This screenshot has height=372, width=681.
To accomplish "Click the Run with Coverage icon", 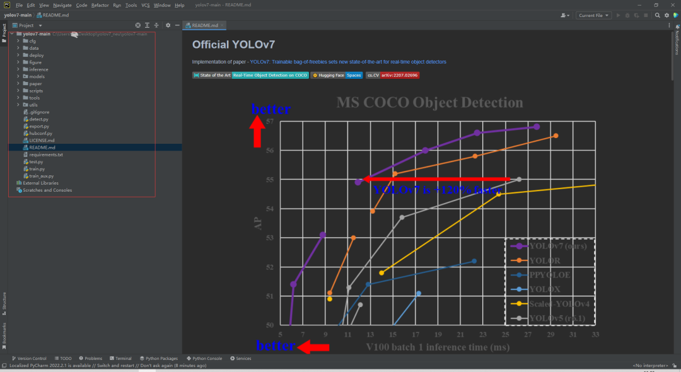I will pos(636,15).
